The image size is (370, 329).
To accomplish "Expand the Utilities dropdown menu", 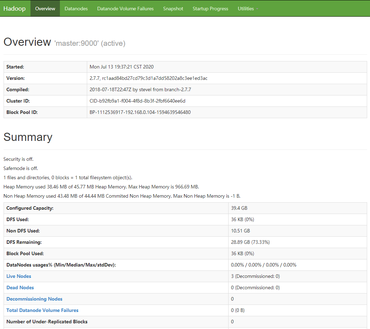I will (x=248, y=9).
